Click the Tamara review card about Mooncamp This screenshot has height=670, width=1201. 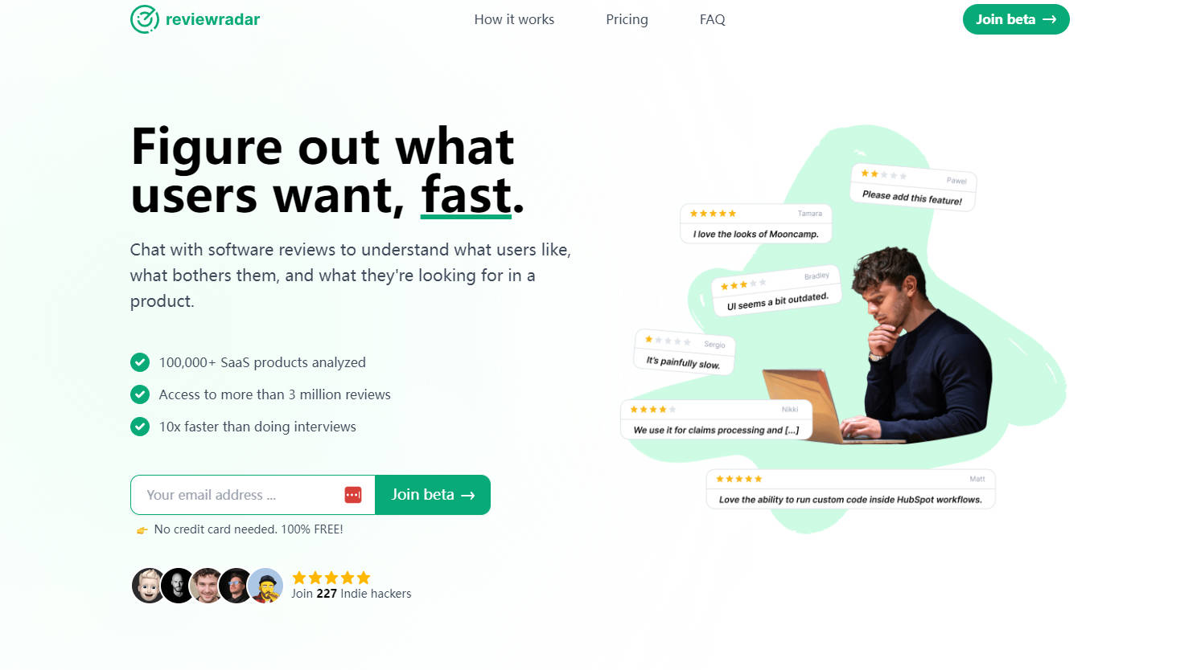coord(756,223)
